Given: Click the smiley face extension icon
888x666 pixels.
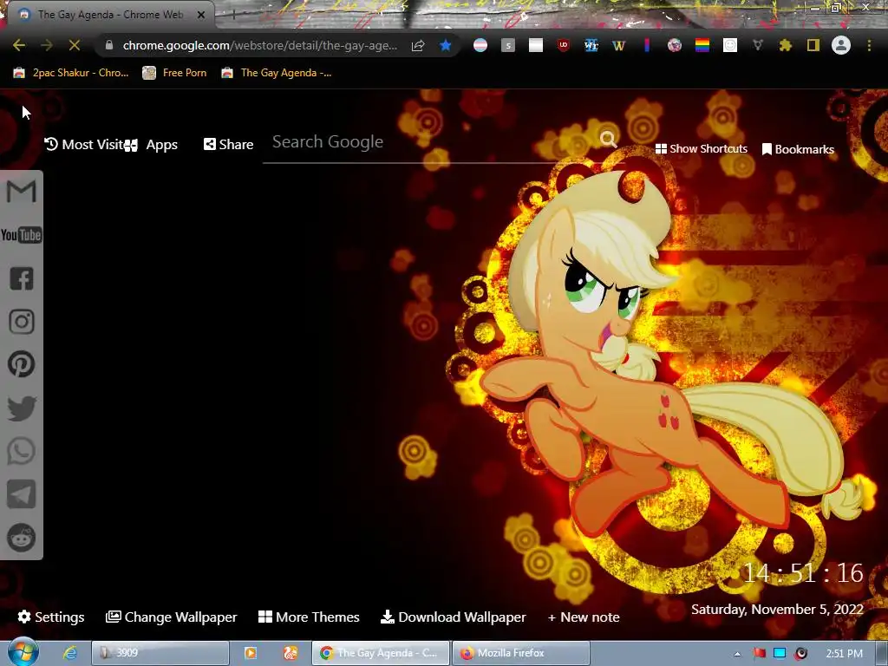Looking at the screenshot, I should coord(730,45).
